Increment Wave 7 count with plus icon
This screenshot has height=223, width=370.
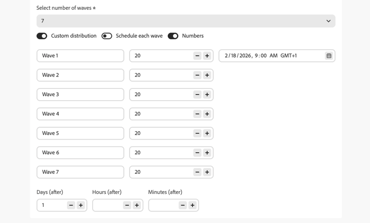[x=207, y=172]
